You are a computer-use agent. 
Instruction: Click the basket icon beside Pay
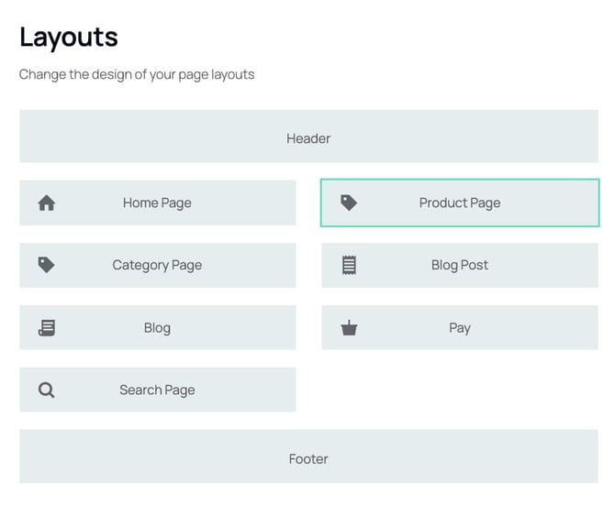tap(349, 327)
